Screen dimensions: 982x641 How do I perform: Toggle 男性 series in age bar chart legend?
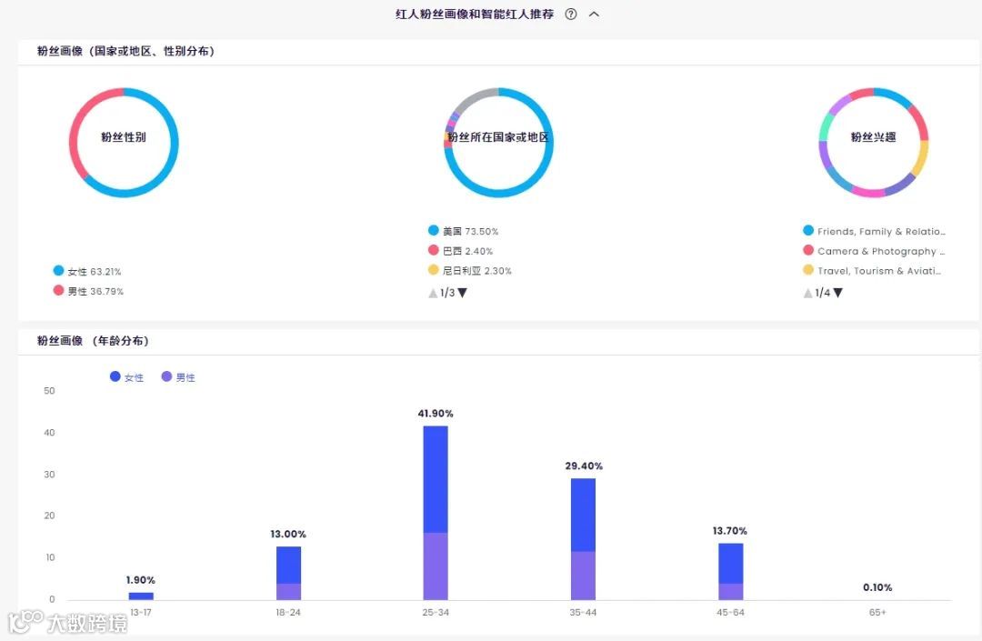[x=178, y=376]
